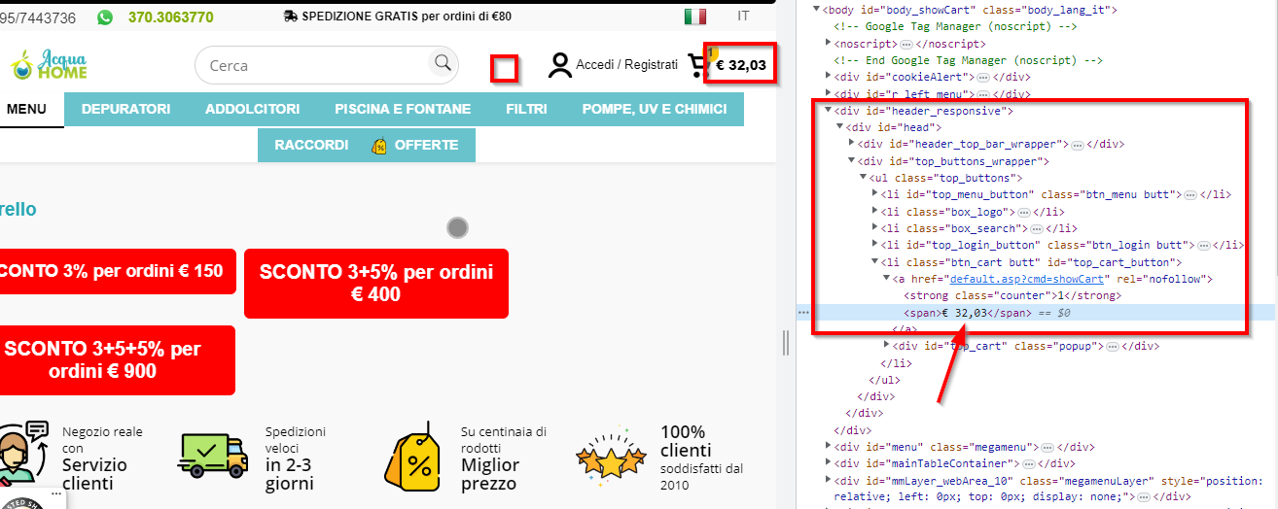
Task: Open Accedi / Registrati link
Action: click(x=626, y=64)
